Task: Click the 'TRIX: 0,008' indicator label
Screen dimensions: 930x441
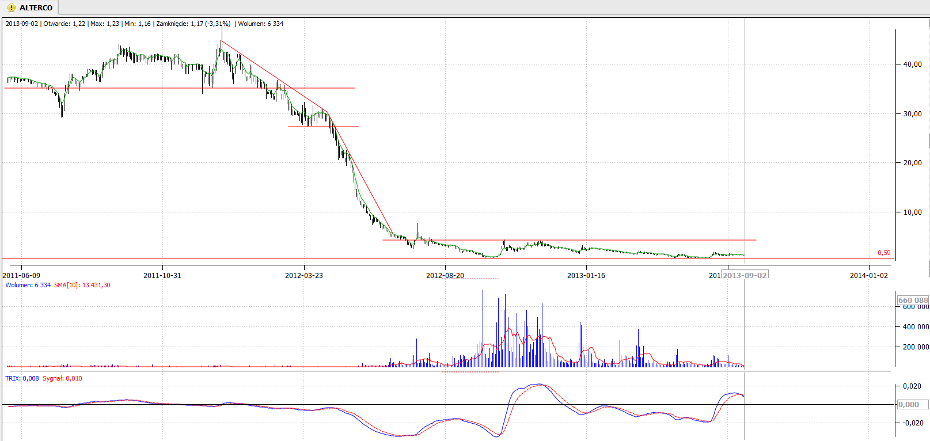Action: tap(22, 378)
